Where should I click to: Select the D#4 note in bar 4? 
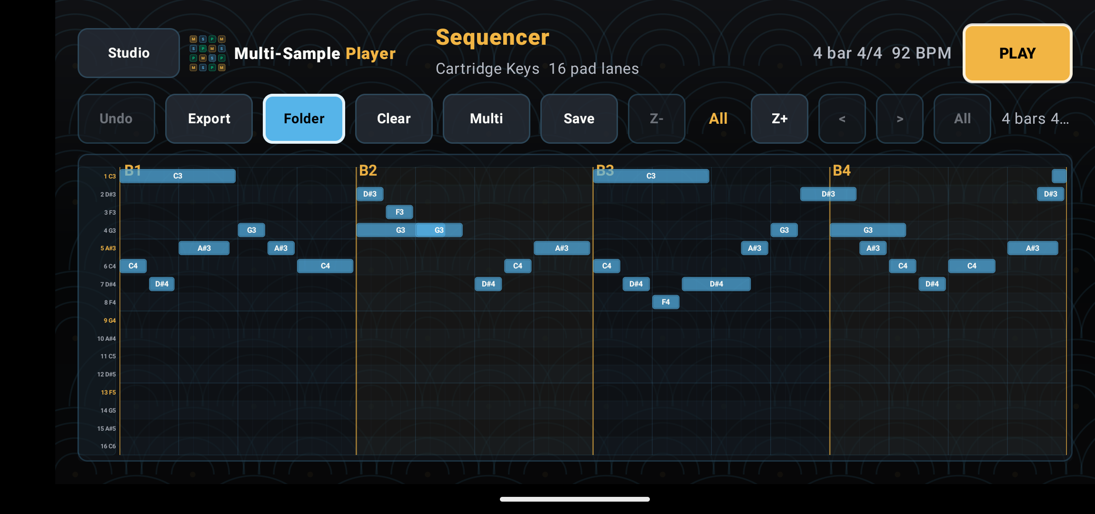(x=932, y=284)
